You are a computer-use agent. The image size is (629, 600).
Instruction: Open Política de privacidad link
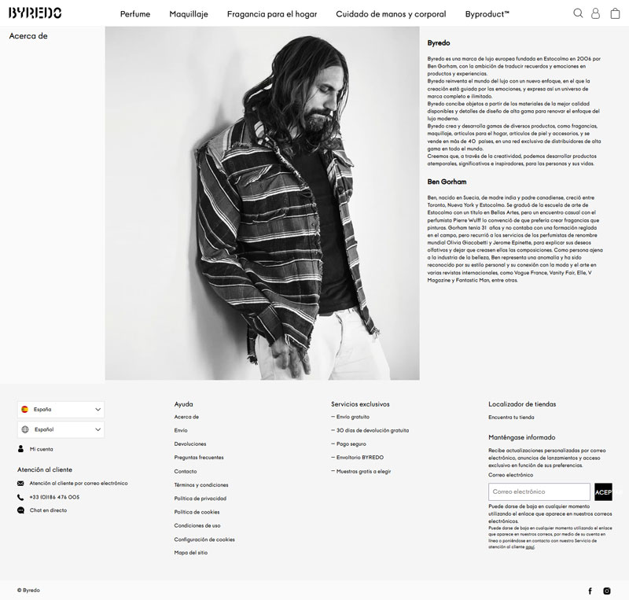tap(200, 499)
